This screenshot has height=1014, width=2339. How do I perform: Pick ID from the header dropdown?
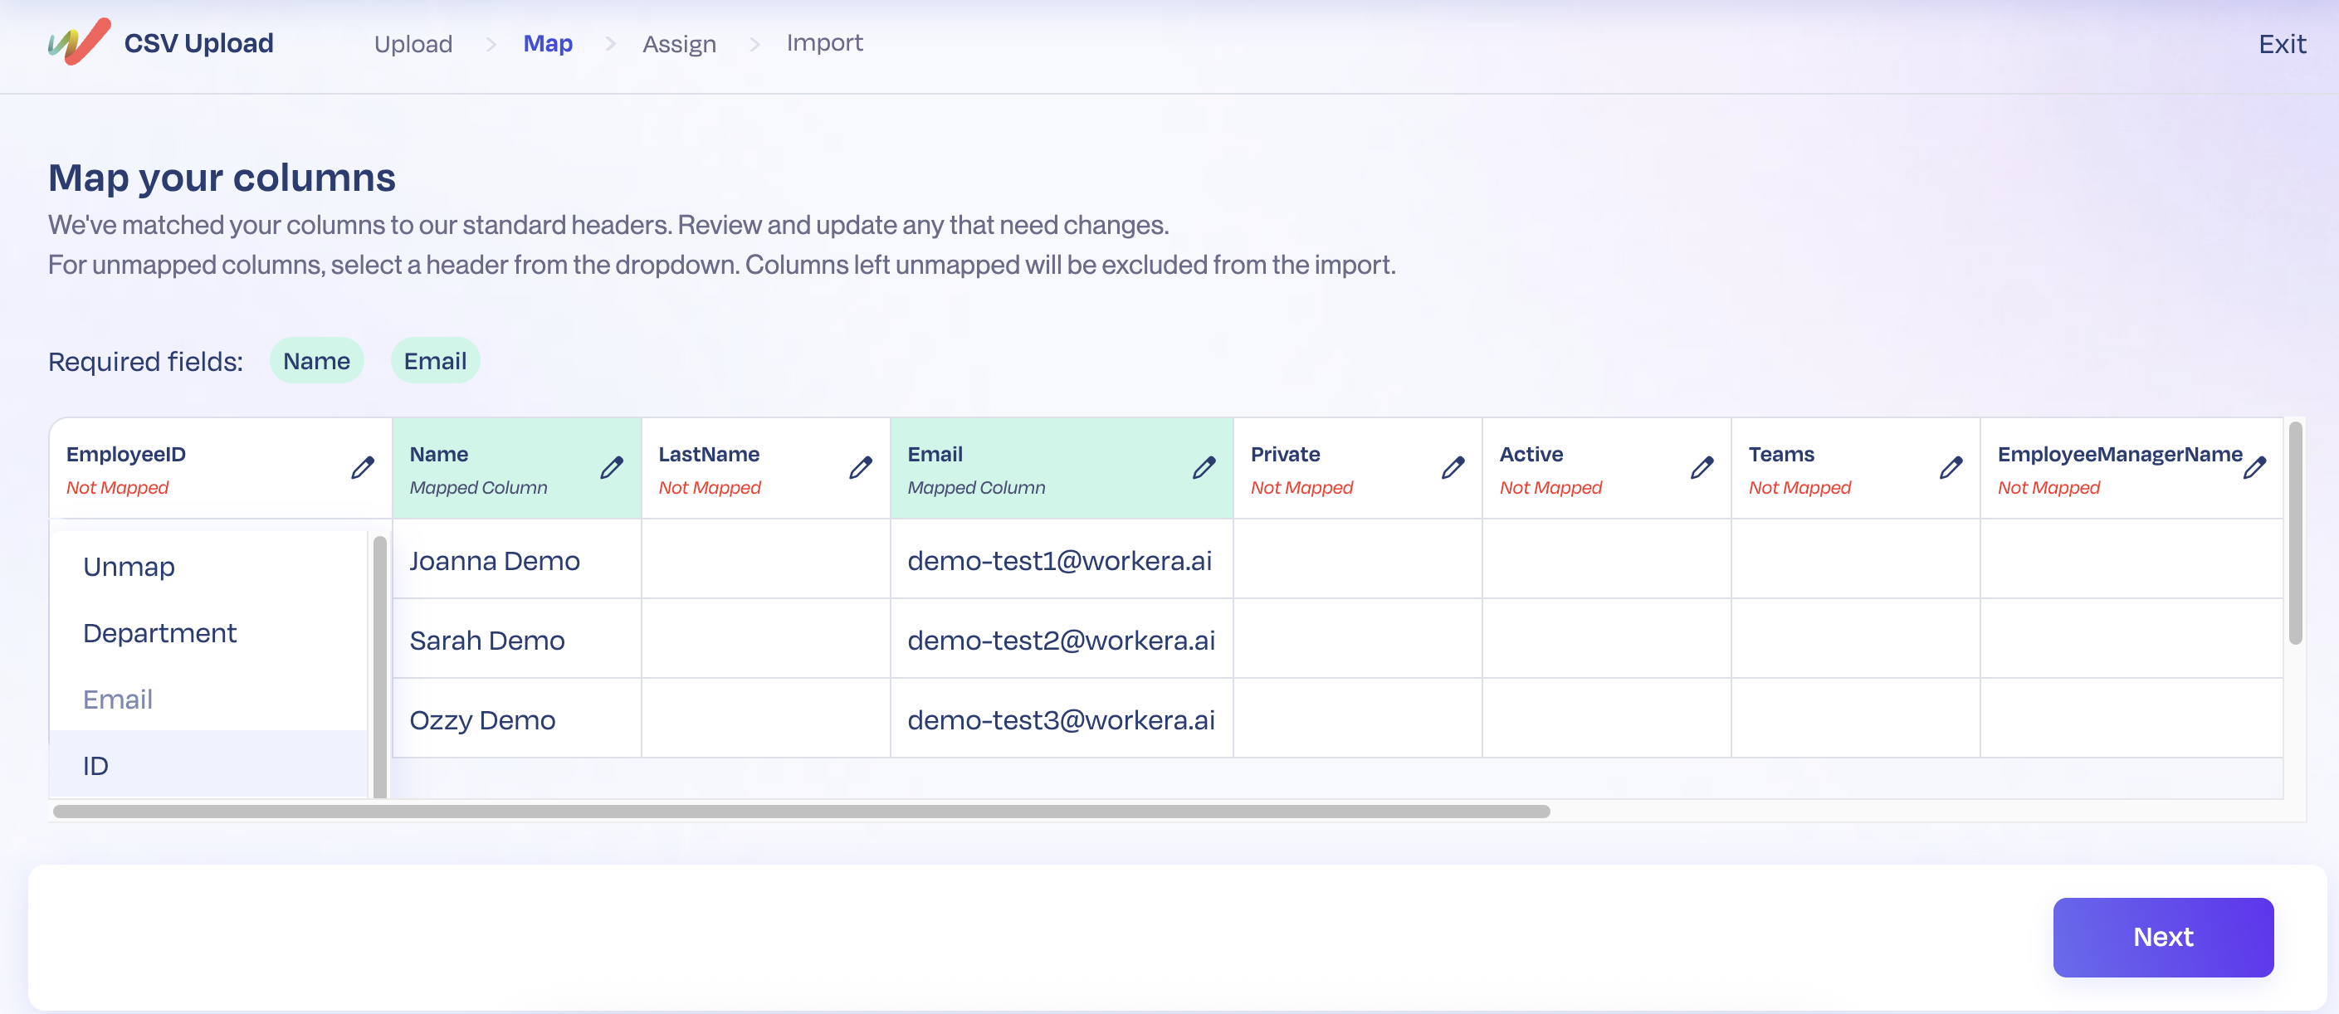click(95, 765)
